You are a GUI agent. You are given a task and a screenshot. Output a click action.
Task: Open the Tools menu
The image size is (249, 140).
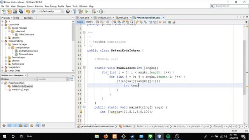(75, 6)
